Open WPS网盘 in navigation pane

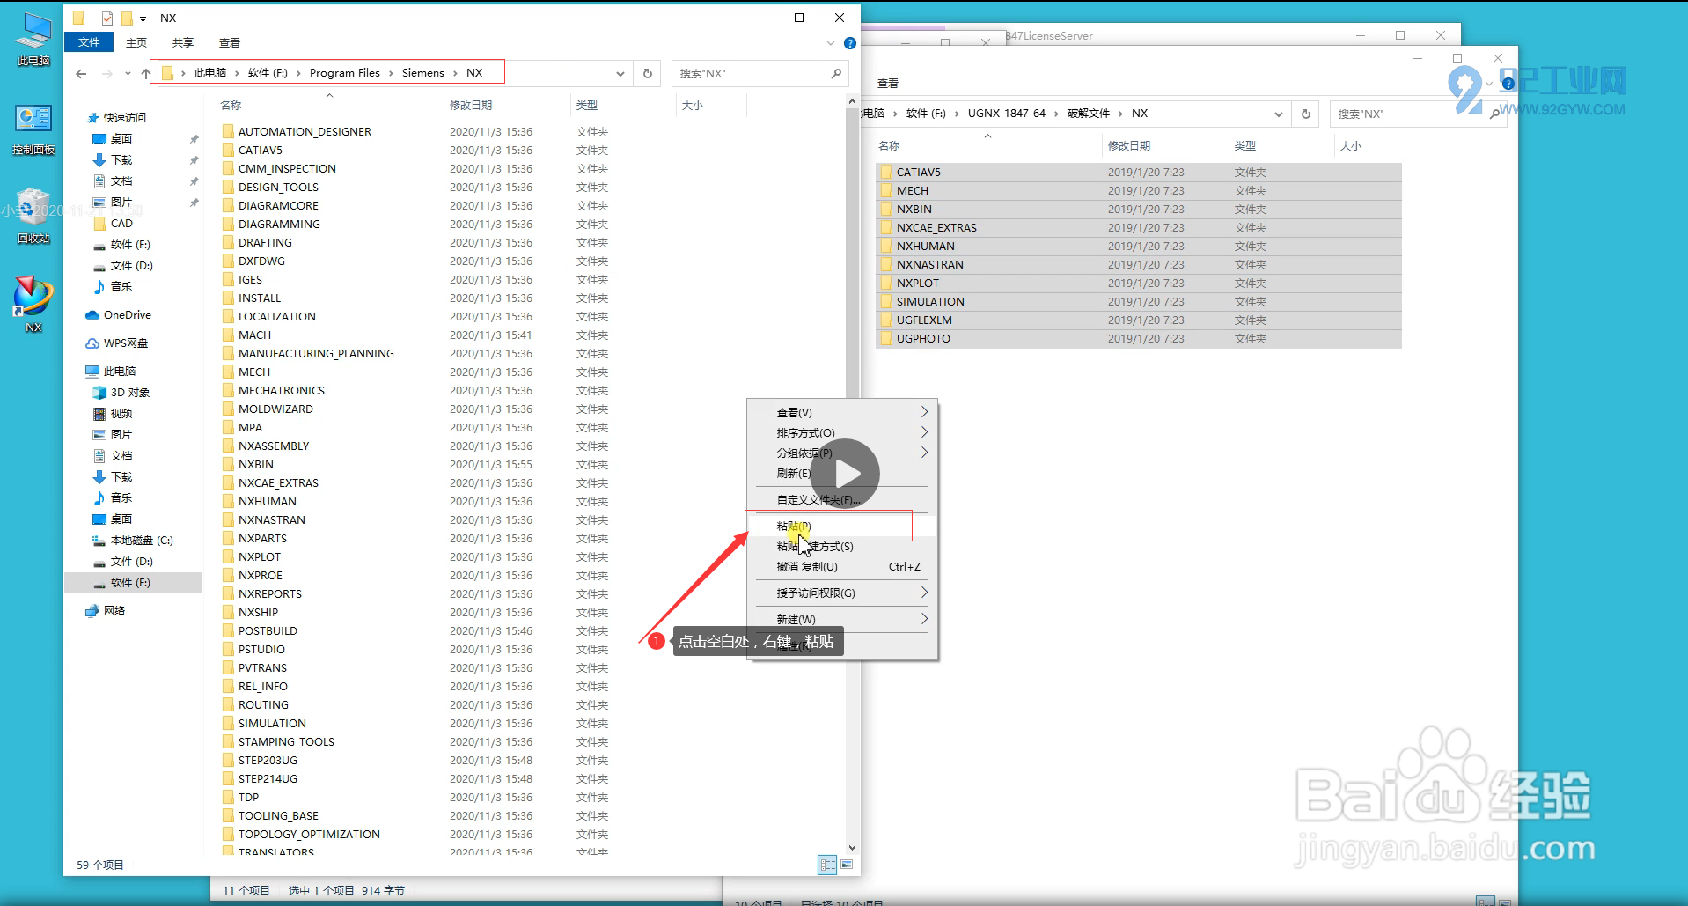117,343
